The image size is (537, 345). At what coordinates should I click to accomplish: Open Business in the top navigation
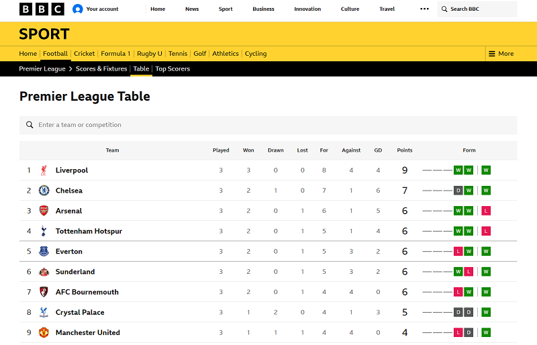pyautogui.click(x=263, y=9)
